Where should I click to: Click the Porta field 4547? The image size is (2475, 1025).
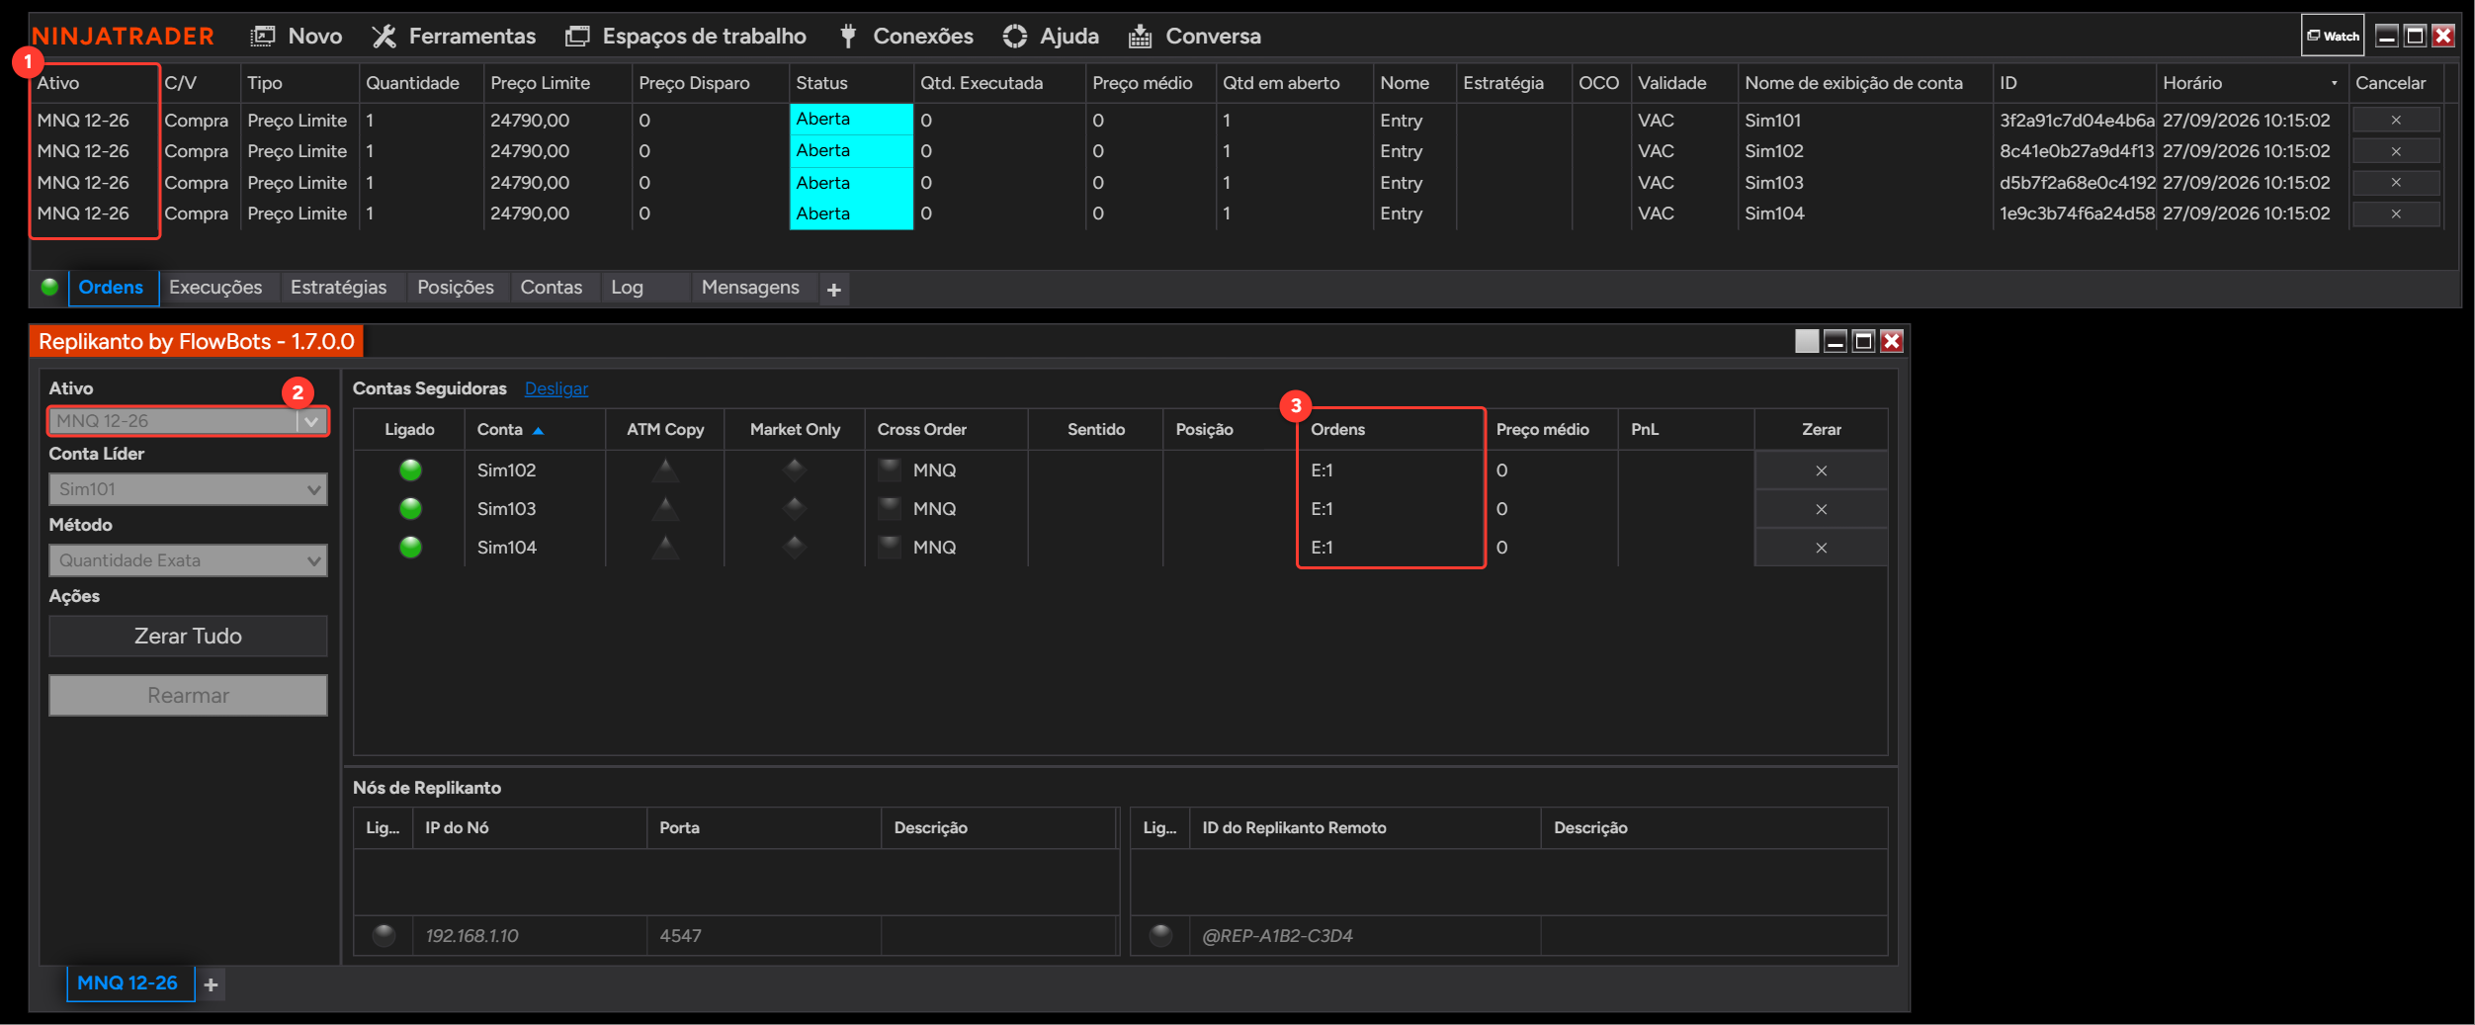tap(764, 936)
